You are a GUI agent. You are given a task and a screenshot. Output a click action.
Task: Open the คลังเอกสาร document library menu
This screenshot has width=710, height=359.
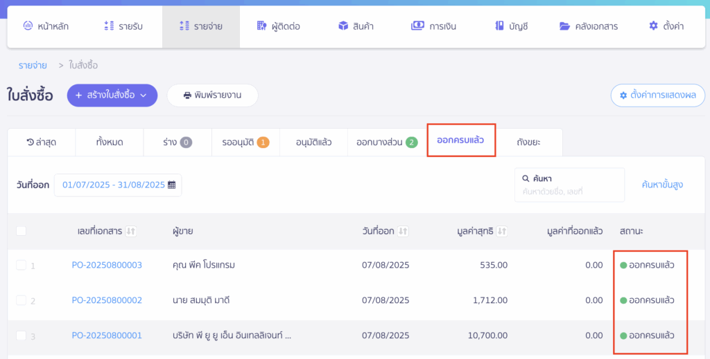point(589,26)
